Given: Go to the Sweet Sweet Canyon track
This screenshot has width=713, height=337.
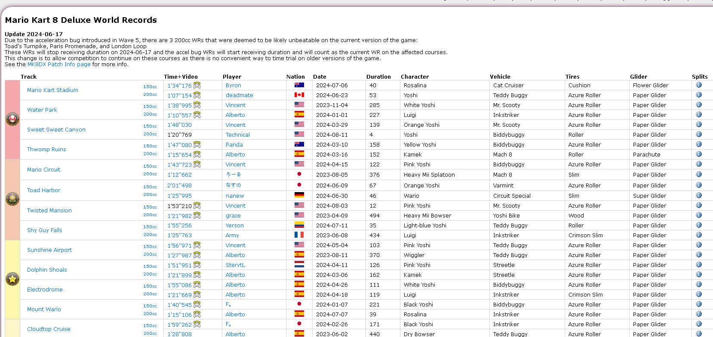Looking at the screenshot, I should [56, 129].
